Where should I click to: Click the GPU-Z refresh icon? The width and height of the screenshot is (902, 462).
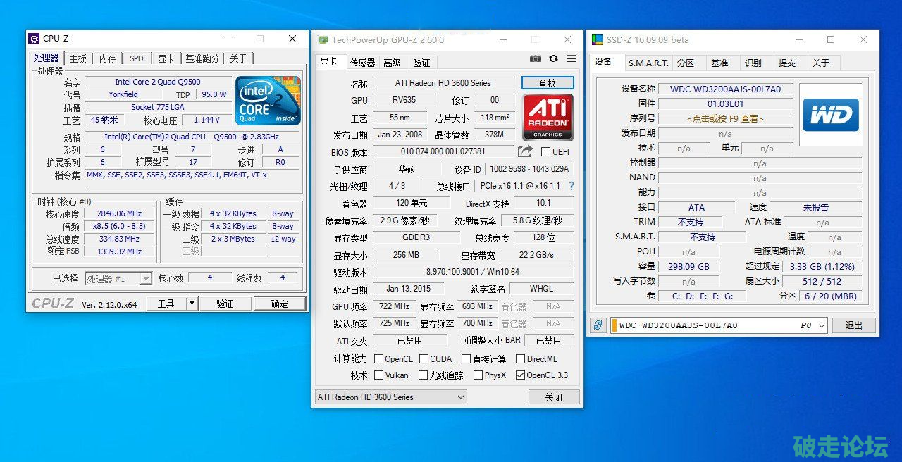click(554, 58)
